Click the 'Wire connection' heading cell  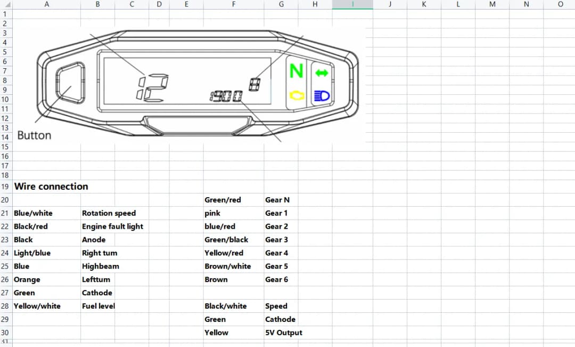pos(51,187)
